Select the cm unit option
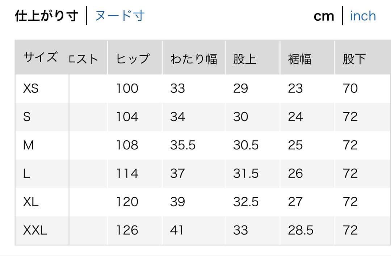The width and height of the screenshot is (391, 256). pos(324,16)
